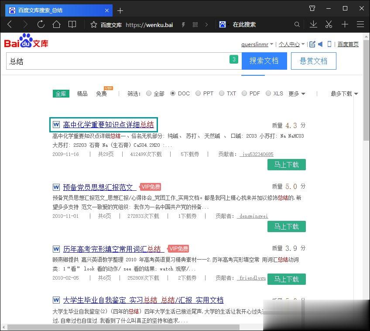Open contributor jyq532340685 profile
The width and height of the screenshot is (370, 331).
click(257, 154)
